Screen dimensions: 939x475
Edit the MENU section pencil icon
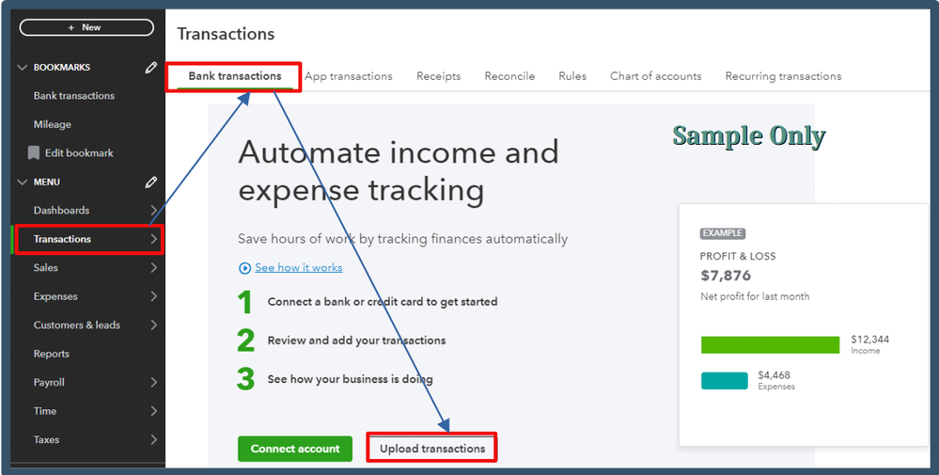point(151,182)
